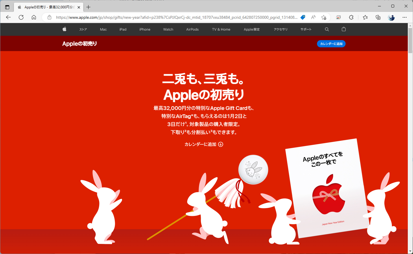Viewport: 413px width, 254px height.
Task: Open the Apple logo home page
Action: pos(64,29)
